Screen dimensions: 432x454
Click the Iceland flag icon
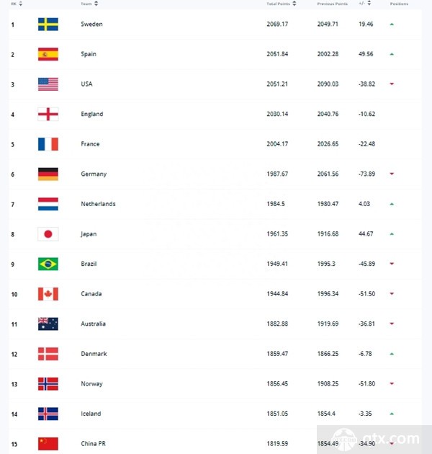[x=48, y=414]
